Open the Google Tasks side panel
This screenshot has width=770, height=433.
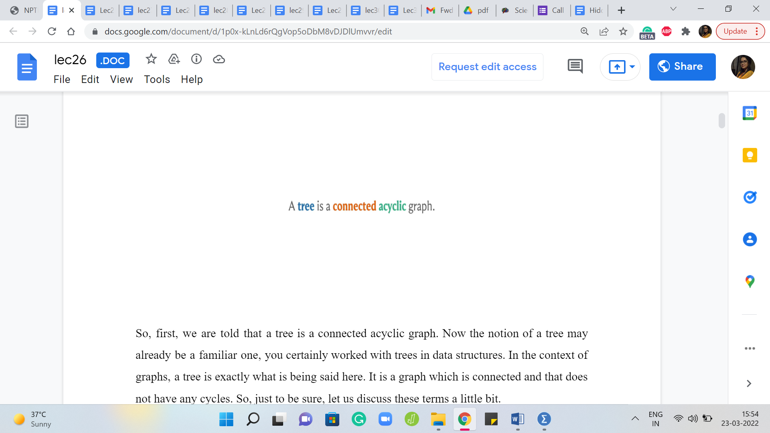pyautogui.click(x=750, y=197)
